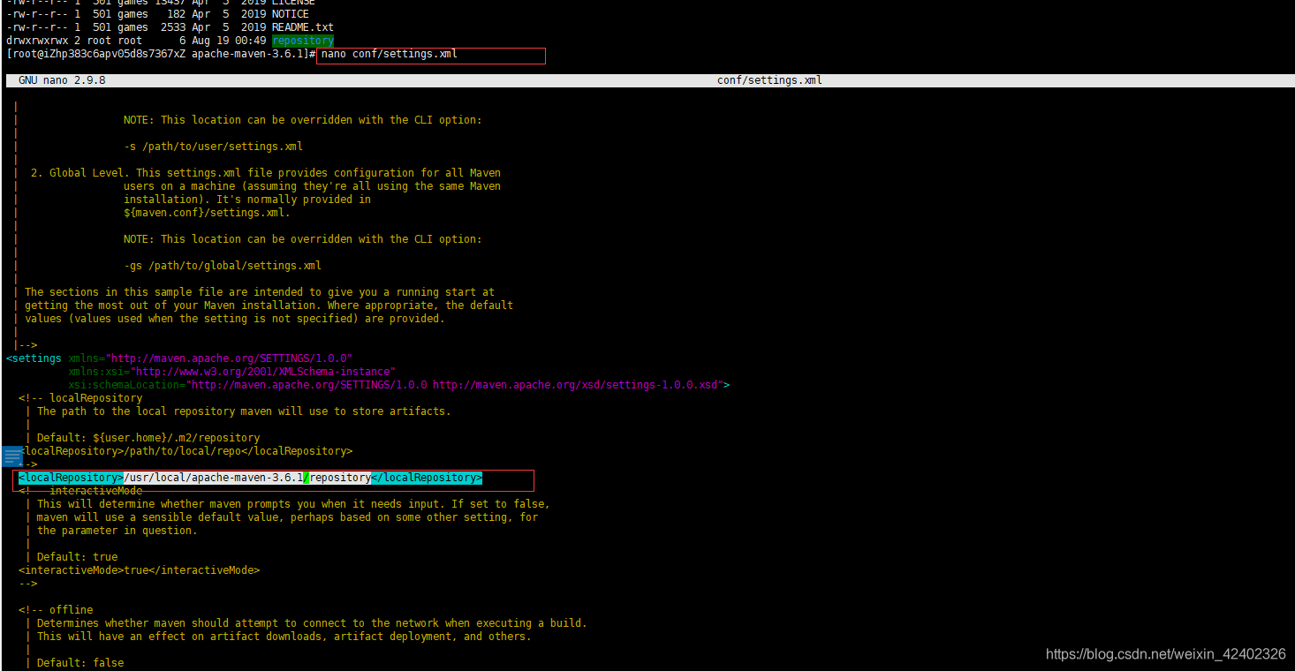Image resolution: width=1295 pixels, height=671 pixels.
Task: Click 'This will determine whether maven prompts' line
Action: [x=293, y=504]
